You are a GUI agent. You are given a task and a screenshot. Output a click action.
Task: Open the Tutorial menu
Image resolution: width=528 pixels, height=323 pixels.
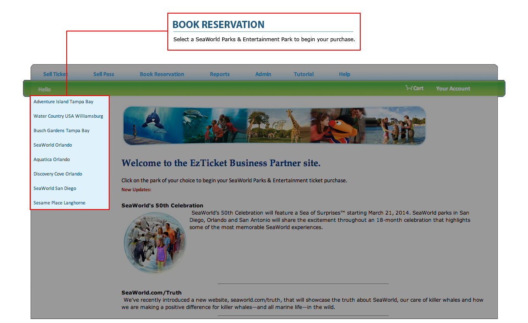[x=304, y=74]
